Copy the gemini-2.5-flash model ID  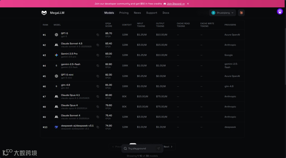[x=98, y=66]
